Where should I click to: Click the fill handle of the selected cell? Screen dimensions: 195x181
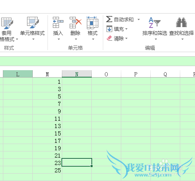point(91,166)
